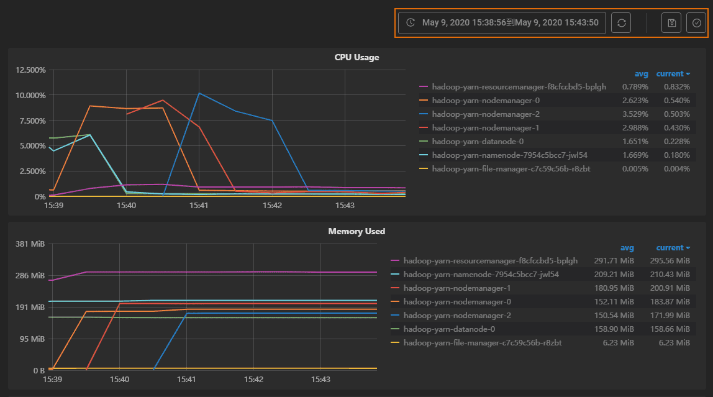
Task: Show only hadoop-yarn-datanode-0 in Memory Used legend
Action: click(449, 329)
